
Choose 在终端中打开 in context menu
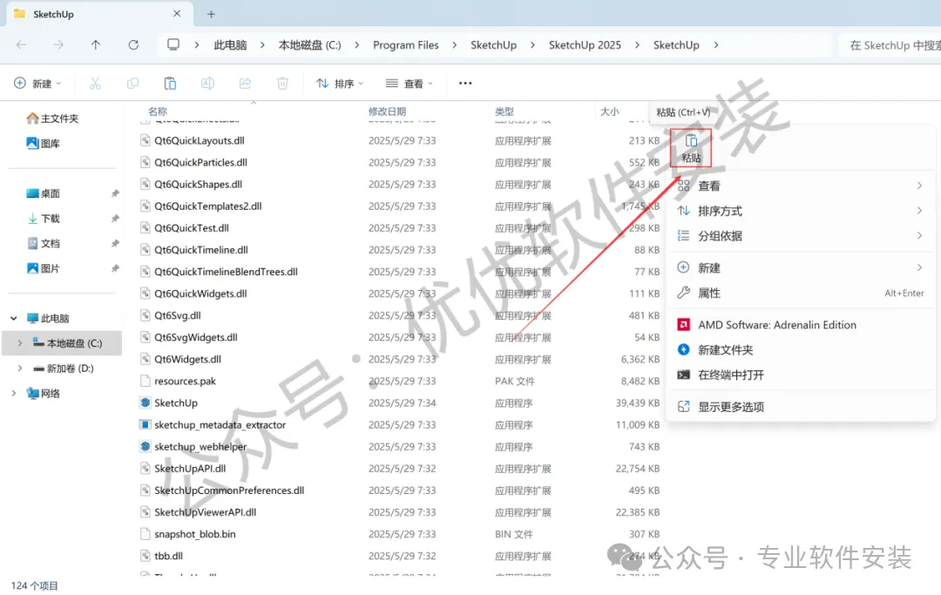click(x=800, y=375)
